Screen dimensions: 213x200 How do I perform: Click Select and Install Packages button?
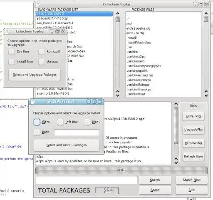67,145
